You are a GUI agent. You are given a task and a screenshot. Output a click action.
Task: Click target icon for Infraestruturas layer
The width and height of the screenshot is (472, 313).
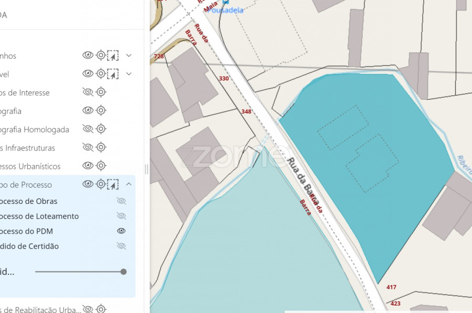pyautogui.click(x=101, y=147)
